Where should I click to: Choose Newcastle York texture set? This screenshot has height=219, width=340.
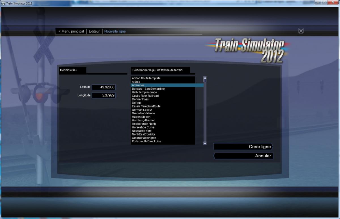pos(163,131)
